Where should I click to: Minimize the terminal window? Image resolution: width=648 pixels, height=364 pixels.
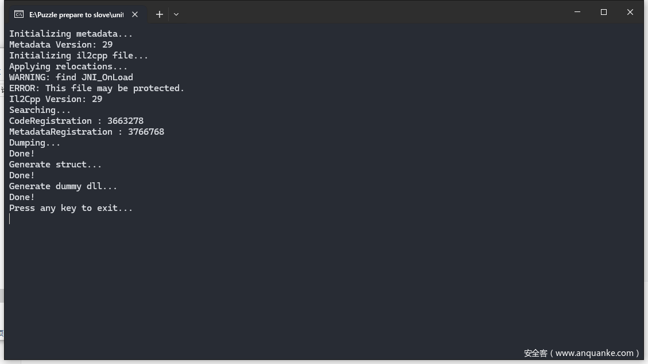pos(577,12)
